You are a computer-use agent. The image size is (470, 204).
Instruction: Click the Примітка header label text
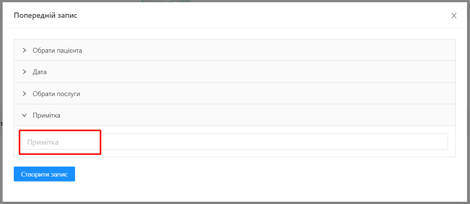(46, 115)
